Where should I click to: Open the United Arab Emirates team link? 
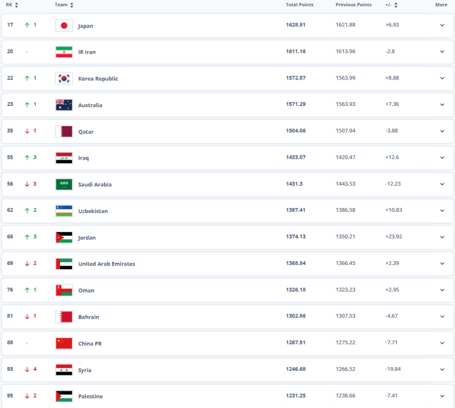coord(106,264)
